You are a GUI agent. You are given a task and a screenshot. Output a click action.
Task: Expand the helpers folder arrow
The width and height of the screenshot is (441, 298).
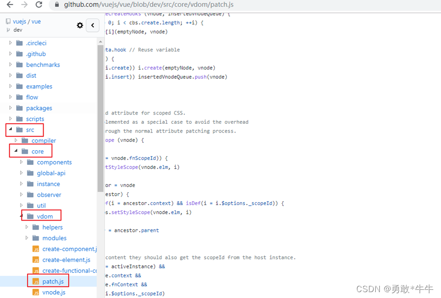(x=27, y=227)
